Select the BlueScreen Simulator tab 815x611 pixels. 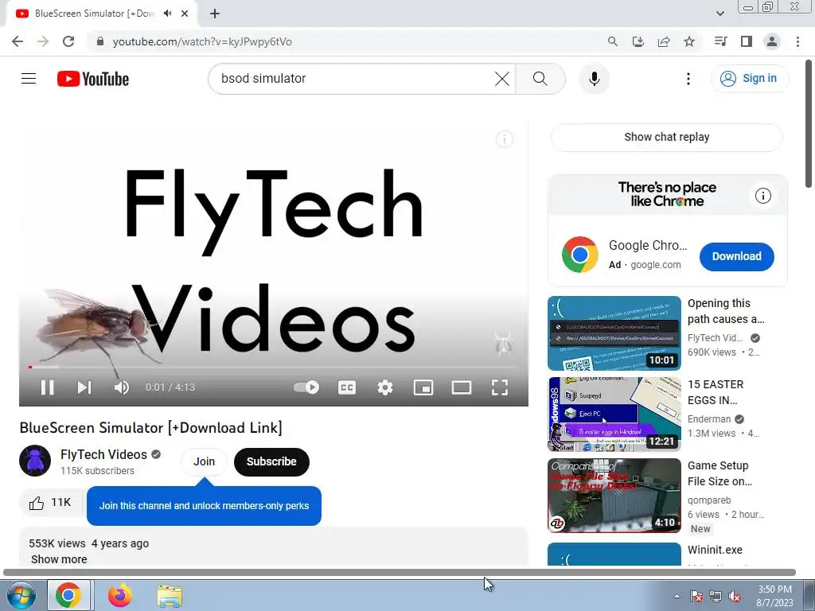(x=94, y=14)
